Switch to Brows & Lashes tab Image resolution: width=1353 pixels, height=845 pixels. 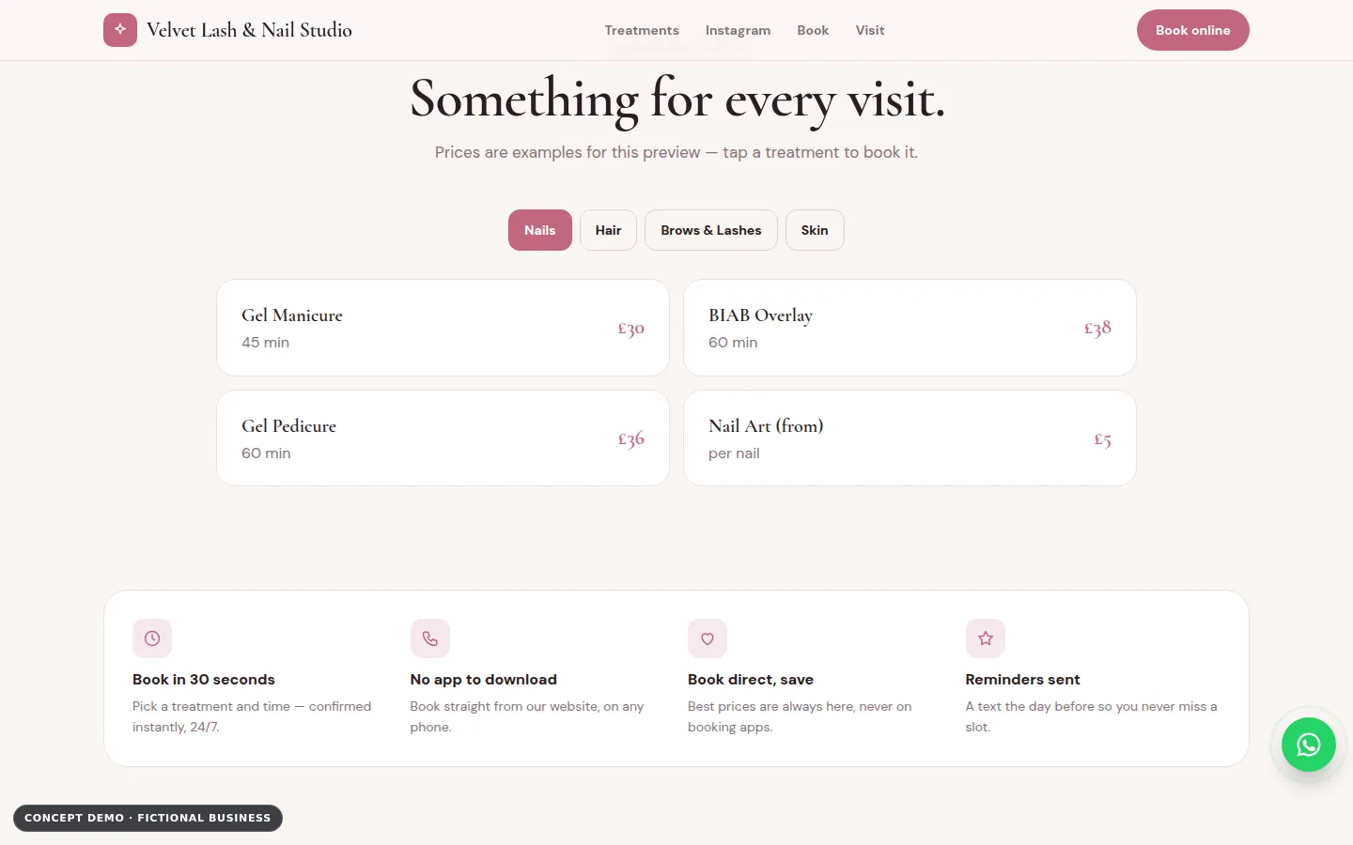coord(711,230)
